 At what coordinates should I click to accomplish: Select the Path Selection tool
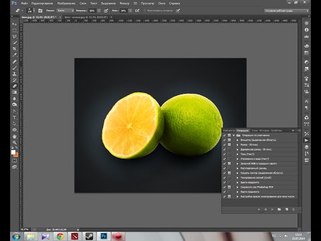click(x=15, y=123)
